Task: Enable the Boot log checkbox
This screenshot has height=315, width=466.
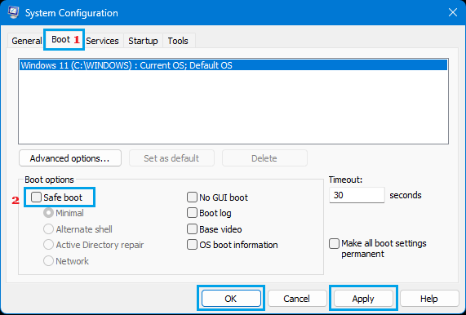Action: pyautogui.click(x=192, y=213)
